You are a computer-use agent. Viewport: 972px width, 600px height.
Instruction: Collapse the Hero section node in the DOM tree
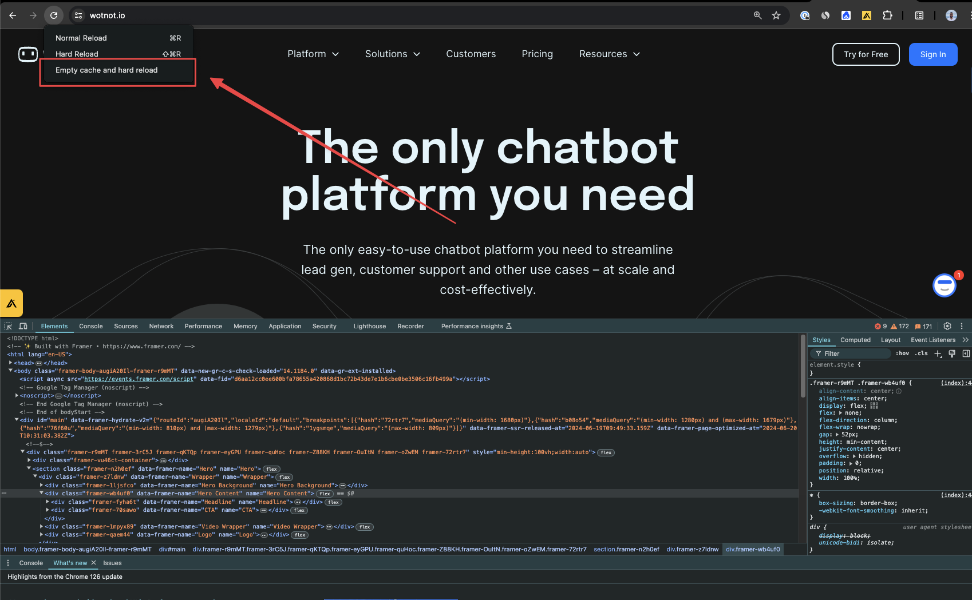pos(29,468)
